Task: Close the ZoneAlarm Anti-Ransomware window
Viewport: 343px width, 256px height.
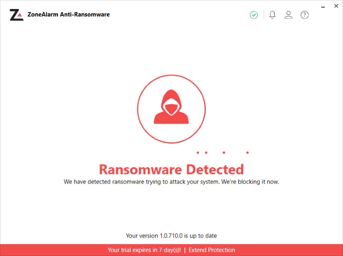Action: 337,6
